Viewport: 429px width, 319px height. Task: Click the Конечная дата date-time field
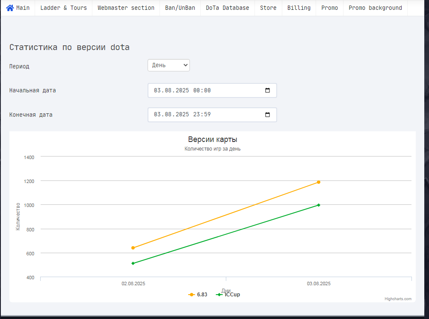click(x=212, y=115)
